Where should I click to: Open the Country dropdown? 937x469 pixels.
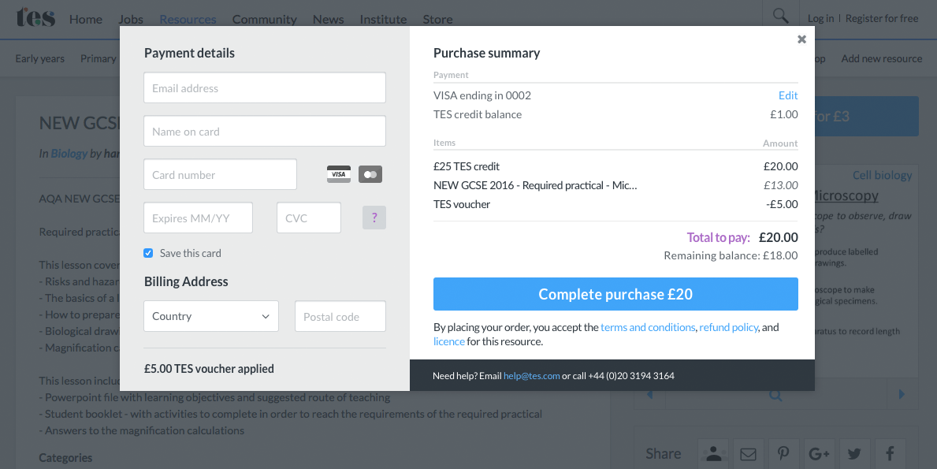(x=211, y=316)
